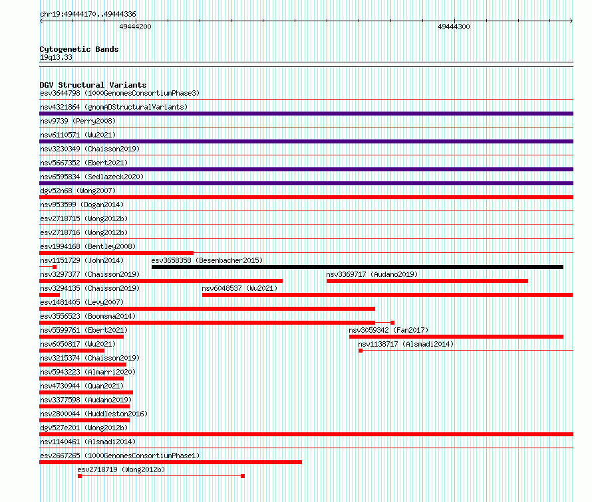Open variant esv2718716 (Wong2012b)
592x502 pixels.
[84, 232]
